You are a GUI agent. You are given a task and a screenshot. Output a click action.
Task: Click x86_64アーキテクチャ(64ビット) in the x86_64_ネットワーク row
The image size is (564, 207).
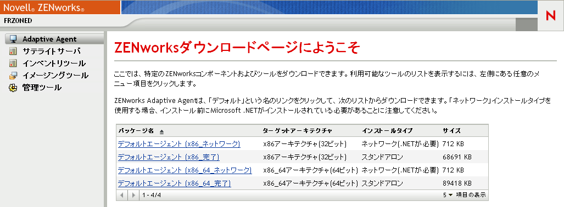click(310, 170)
